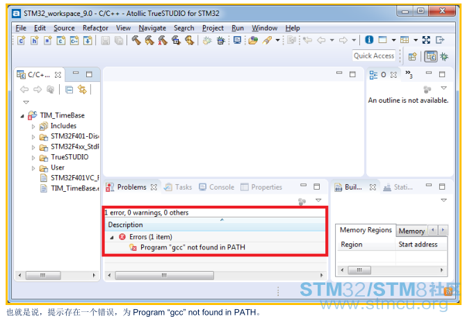
Task: Switch to Debug perspective bug icon
Action: 444,56
